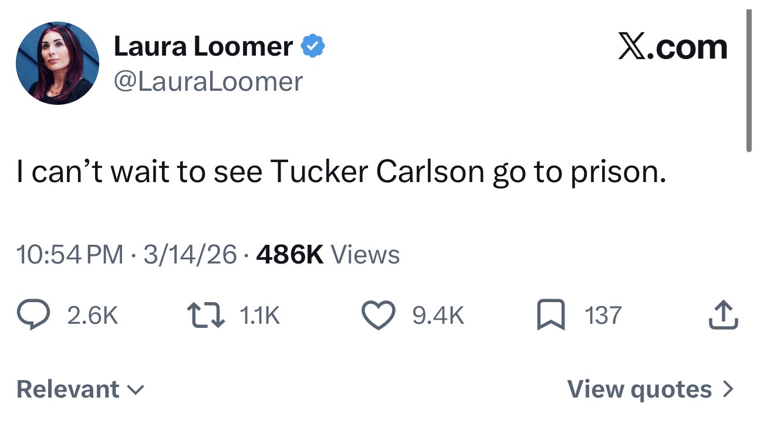This screenshot has width=757, height=428.
Task: Click the arrow beside View quotes
Action: (x=728, y=389)
